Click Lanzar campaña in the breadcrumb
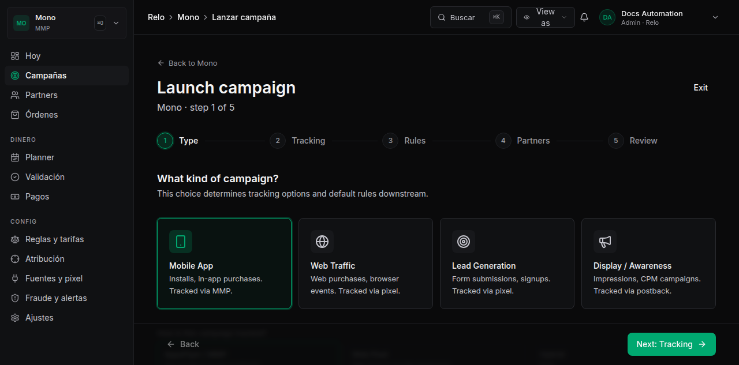The image size is (739, 365). tap(244, 17)
